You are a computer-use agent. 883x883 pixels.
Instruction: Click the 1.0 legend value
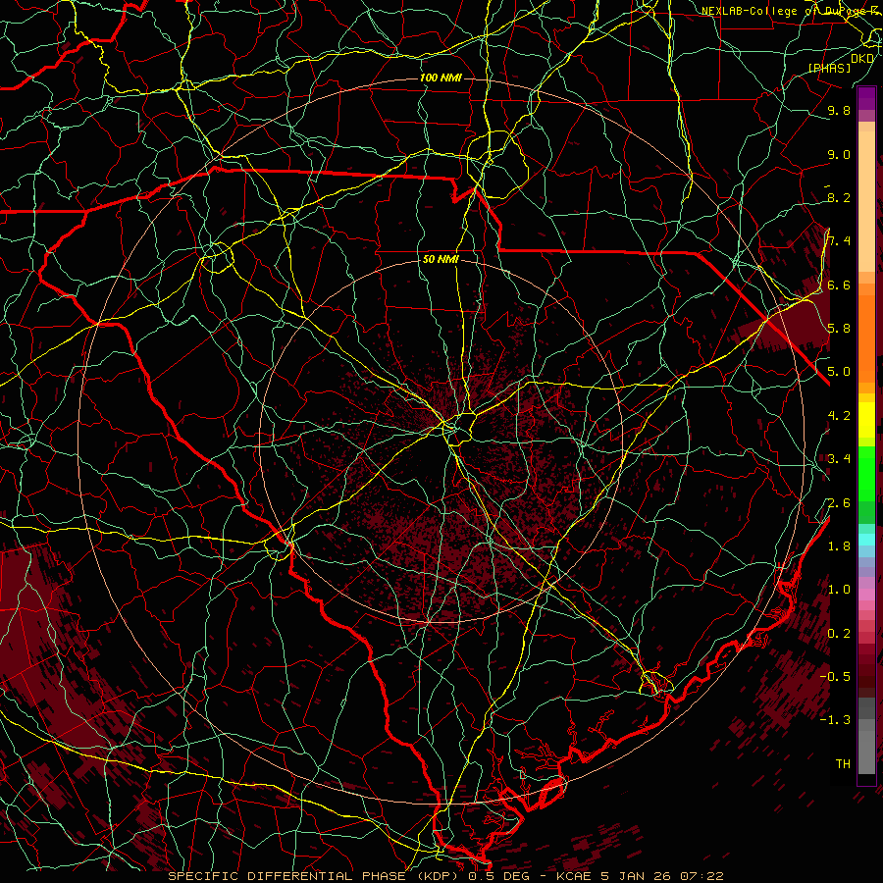click(x=839, y=590)
